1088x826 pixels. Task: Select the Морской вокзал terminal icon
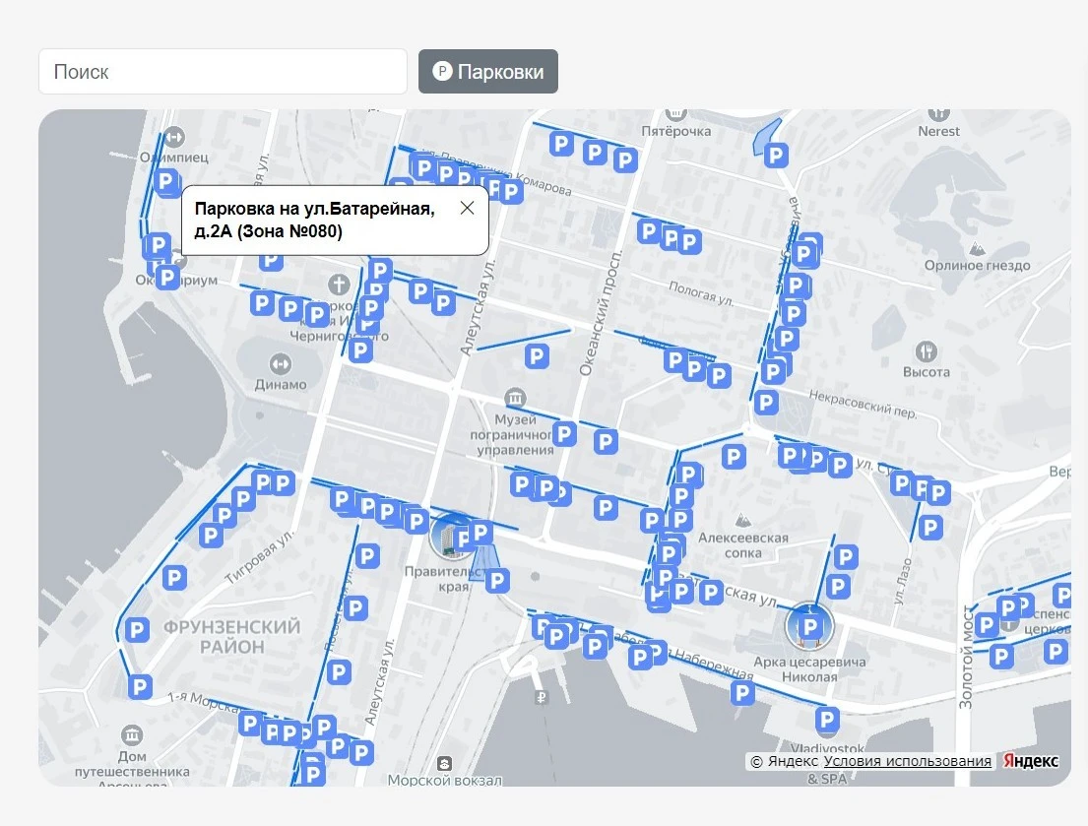coord(445,763)
